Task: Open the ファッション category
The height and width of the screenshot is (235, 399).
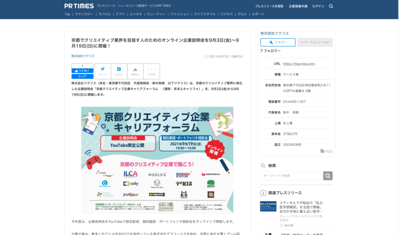Action: (180, 14)
